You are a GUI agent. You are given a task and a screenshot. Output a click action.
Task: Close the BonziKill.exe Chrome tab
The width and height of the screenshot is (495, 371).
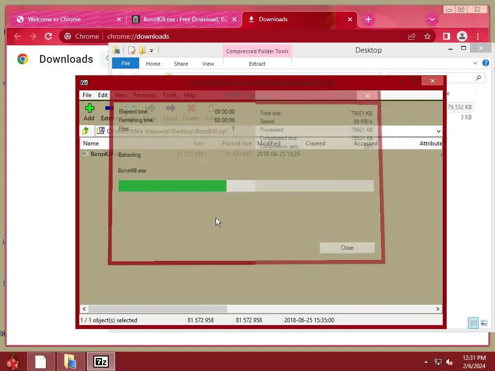tap(234, 19)
